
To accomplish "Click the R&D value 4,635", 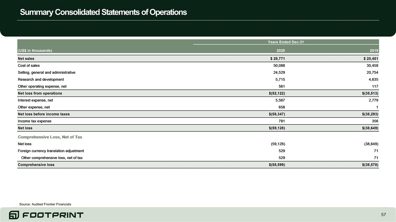I will 373,80.
